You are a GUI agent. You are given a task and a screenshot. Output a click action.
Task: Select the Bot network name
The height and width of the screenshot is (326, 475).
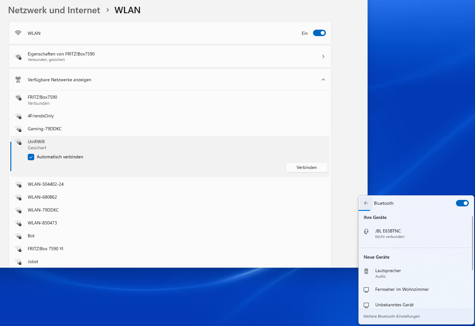(x=31, y=236)
